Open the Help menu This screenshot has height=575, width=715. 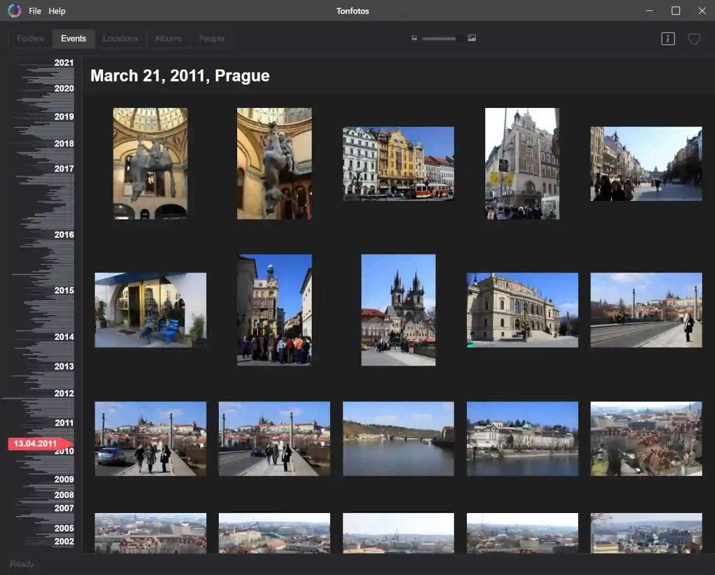click(57, 11)
